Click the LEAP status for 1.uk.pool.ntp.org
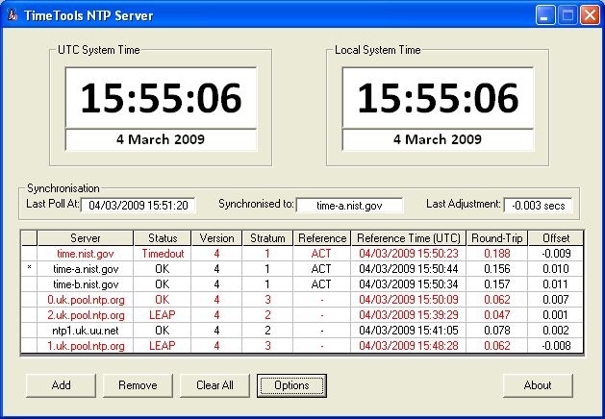The height and width of the screenshot is (419, 605). coord(163,345)
